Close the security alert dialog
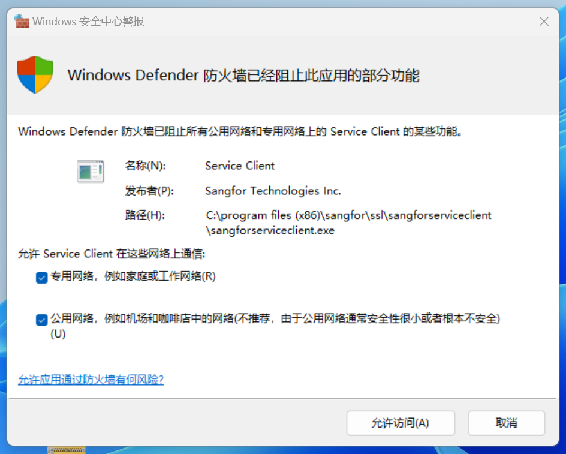The image size is (566, 454). [544, 22]
